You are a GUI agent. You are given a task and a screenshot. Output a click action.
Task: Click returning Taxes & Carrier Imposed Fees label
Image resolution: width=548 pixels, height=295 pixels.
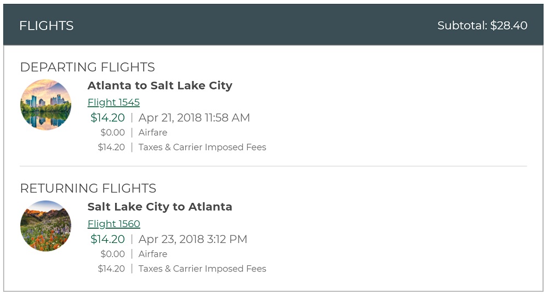202,269
